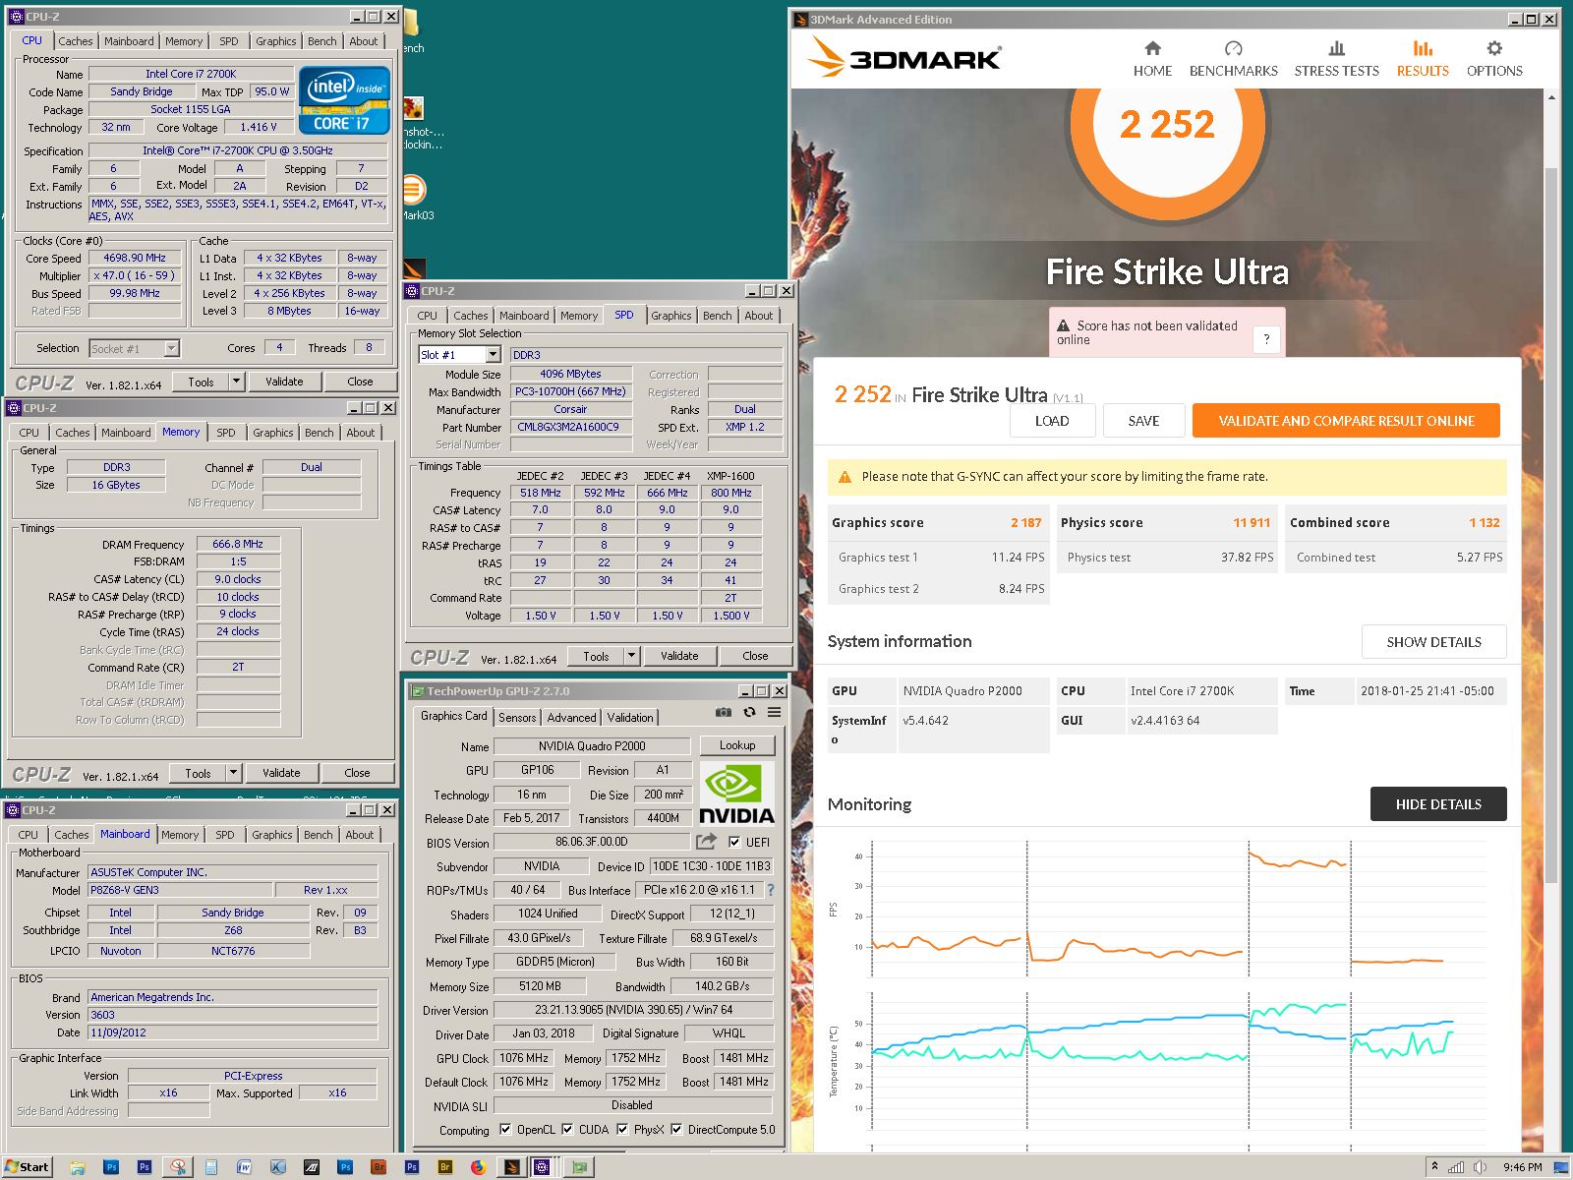Open About tab in CPU-Z CPU-tab window
This screenshot has height=1180, width=1573.
click(x=363, y=41)
